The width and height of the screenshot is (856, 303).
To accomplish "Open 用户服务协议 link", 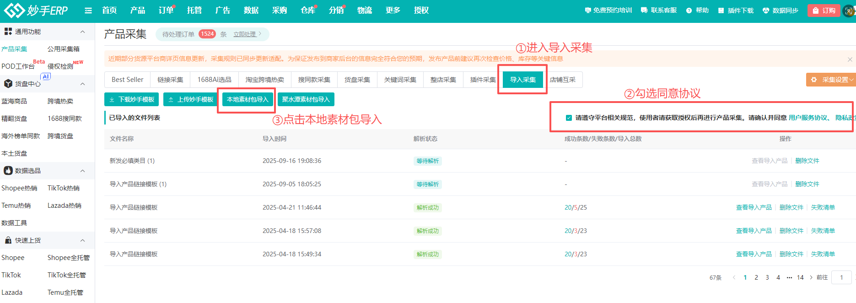I will (x=808, y=118).
